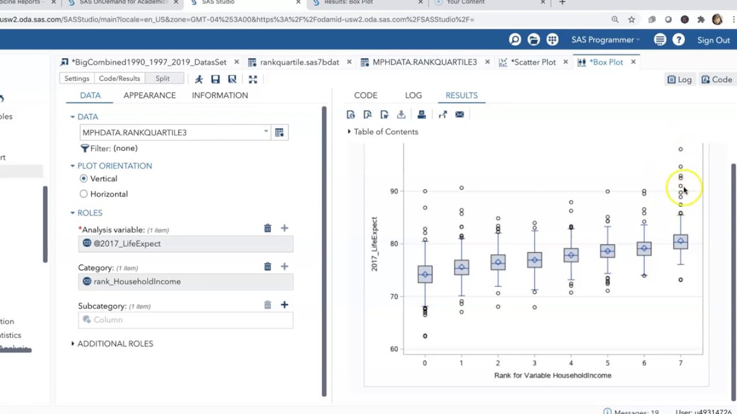The width and height of the screenshot is (737, 414).
Task: Open a new browser tab with plus
Action: 563,2
